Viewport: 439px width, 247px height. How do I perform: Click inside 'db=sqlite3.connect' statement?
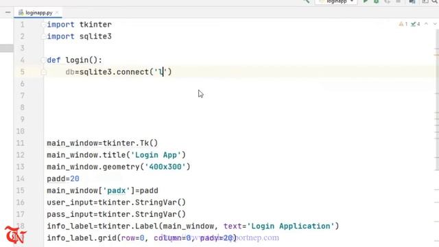click(119, 72)
